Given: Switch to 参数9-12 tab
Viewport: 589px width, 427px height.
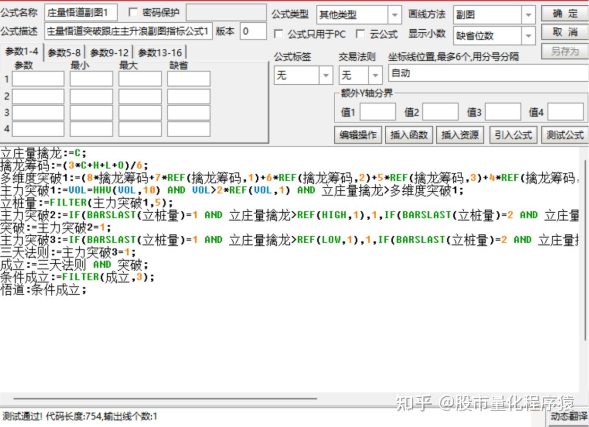Looking at the screenshot, I should pos(109,53).
